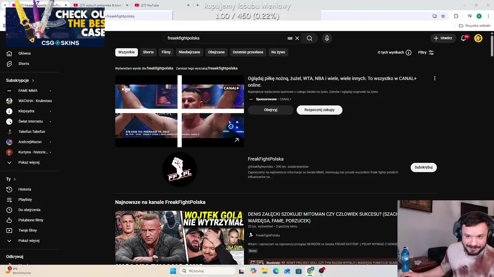Open Klepsydra subscription
494x277 pixels.
(x=29, y=111)
